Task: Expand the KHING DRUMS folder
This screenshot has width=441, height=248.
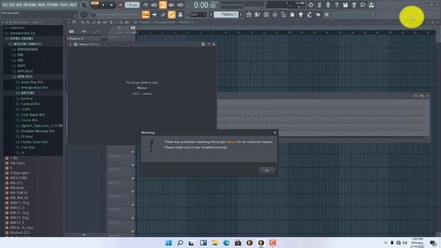Action: pos(21,39)
